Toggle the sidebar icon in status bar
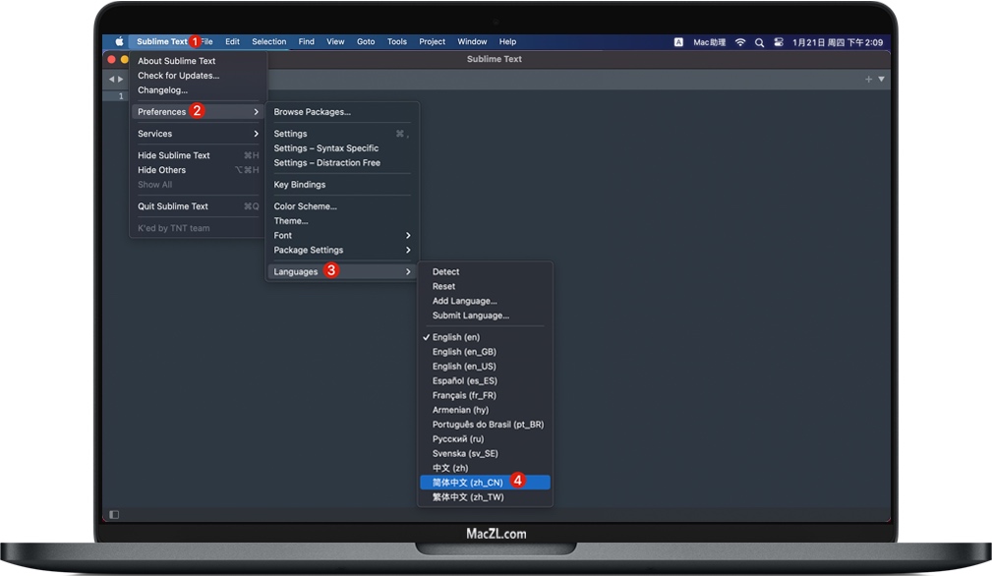This screenshot has width=992, height=576. [x=114, y=515]
